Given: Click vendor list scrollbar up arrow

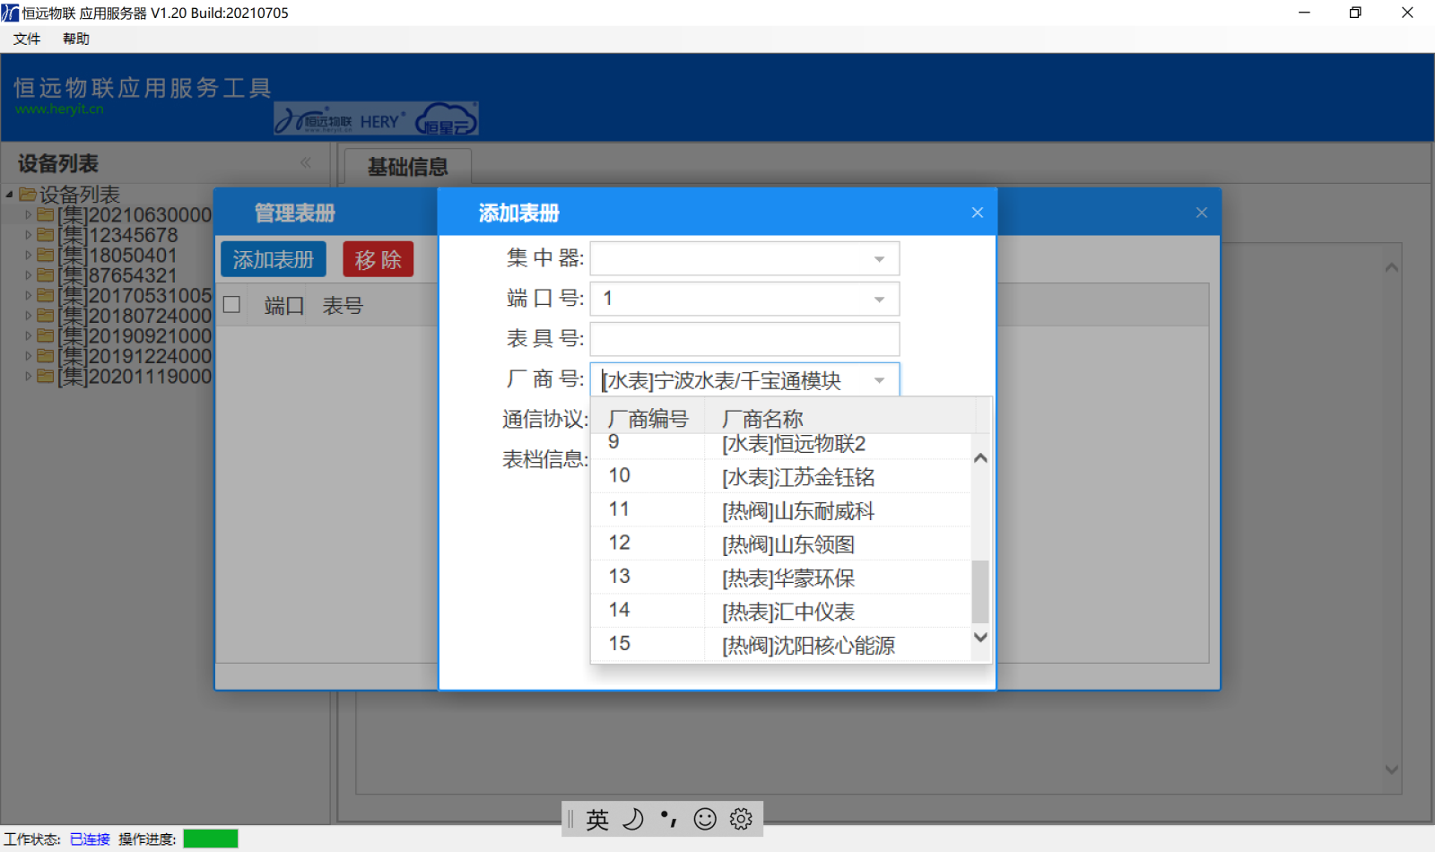Looking at the screenshot, I should [980, 458].
